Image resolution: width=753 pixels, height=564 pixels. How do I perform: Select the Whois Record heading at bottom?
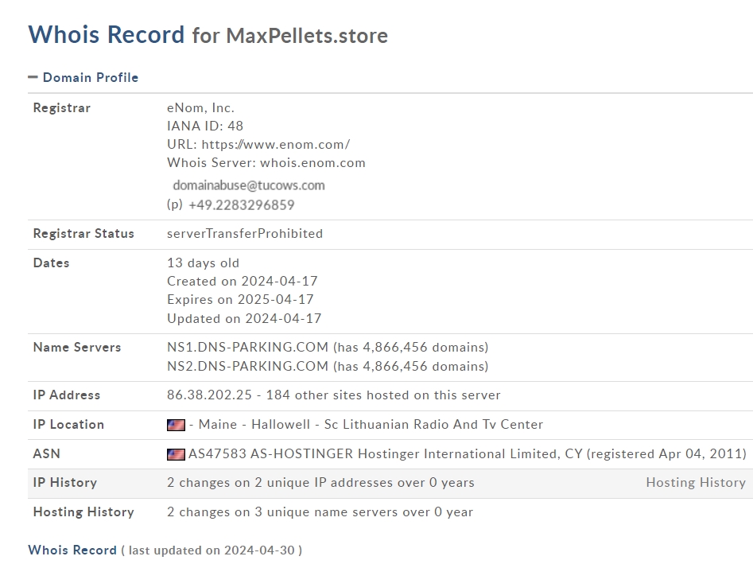pos(72,550)
